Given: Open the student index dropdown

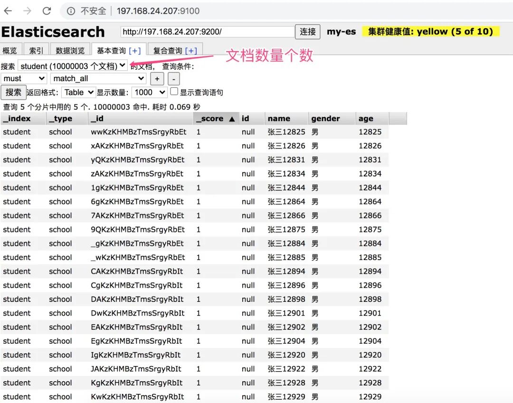Looking at the screenshot, I should click(x=73, y=66).
